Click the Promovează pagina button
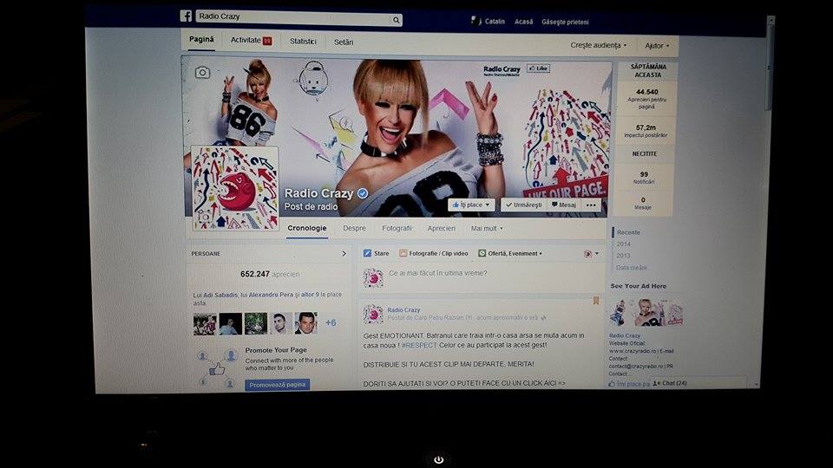 pyautogui.click(x=277, y=385)
